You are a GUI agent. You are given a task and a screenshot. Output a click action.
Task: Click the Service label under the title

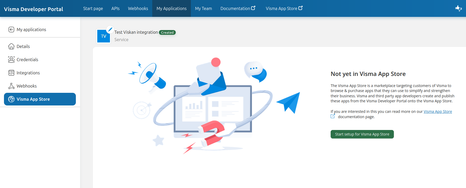point(121,40)
